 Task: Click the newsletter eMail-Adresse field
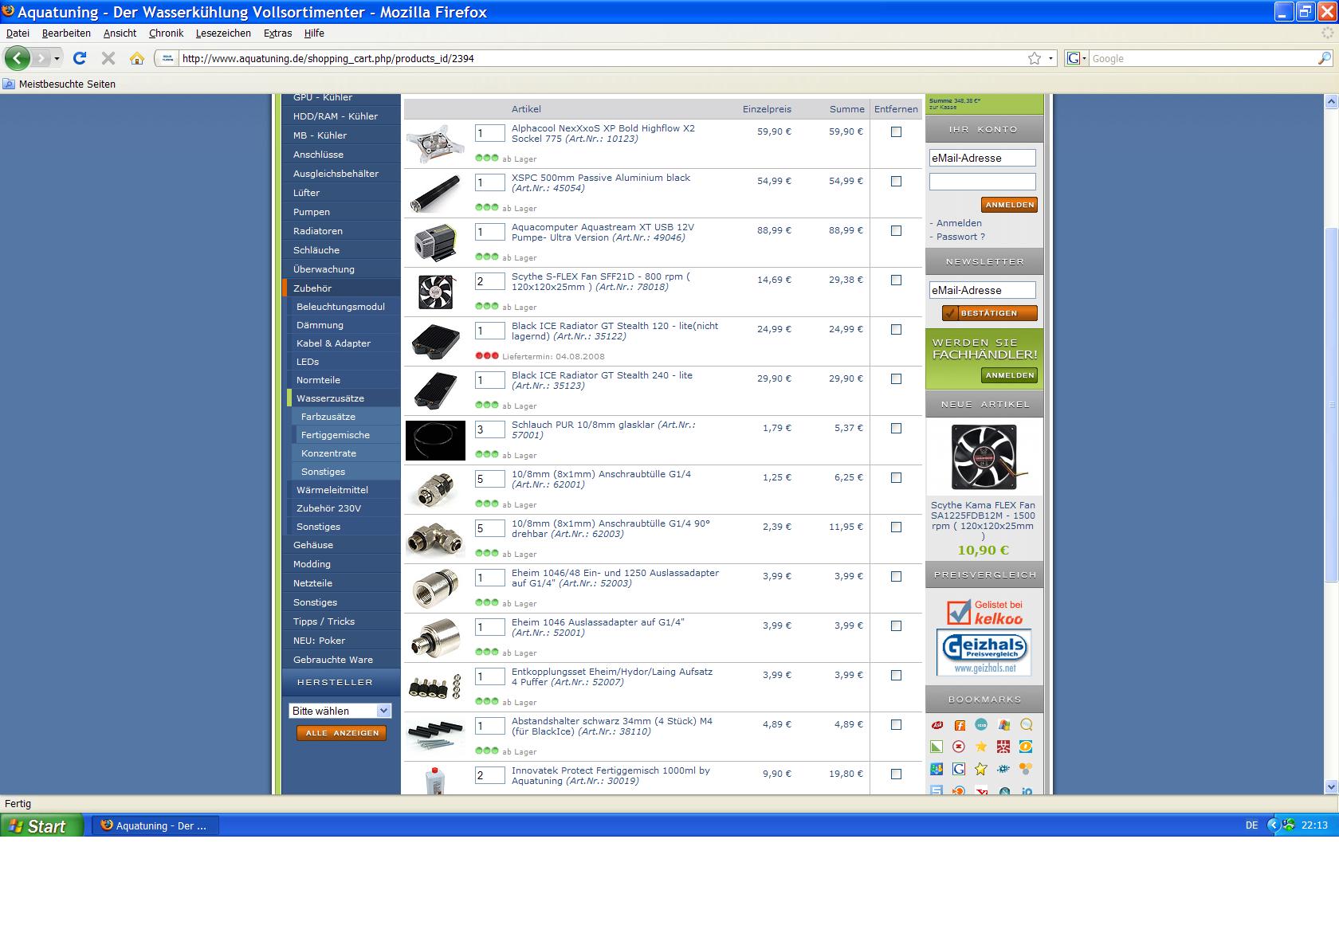(982, 290)
